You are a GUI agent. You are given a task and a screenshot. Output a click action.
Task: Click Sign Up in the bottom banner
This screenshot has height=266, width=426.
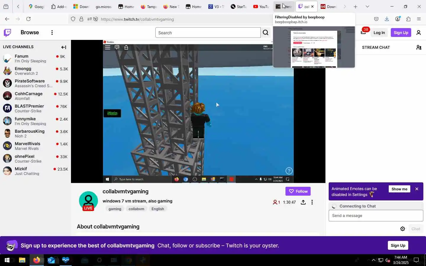click(x=398, y=245)
